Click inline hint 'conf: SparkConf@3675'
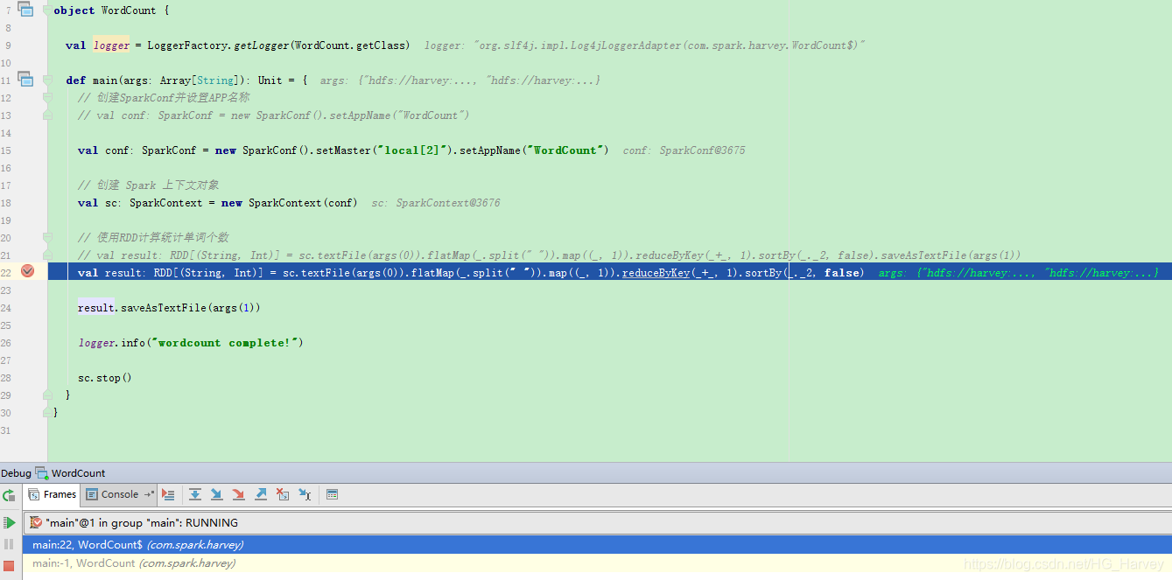The height and width of the screenshot is (580, 1172). (x=684, y=150)
